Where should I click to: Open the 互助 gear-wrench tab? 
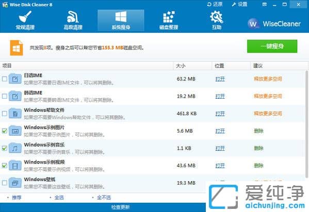[216, 20]
